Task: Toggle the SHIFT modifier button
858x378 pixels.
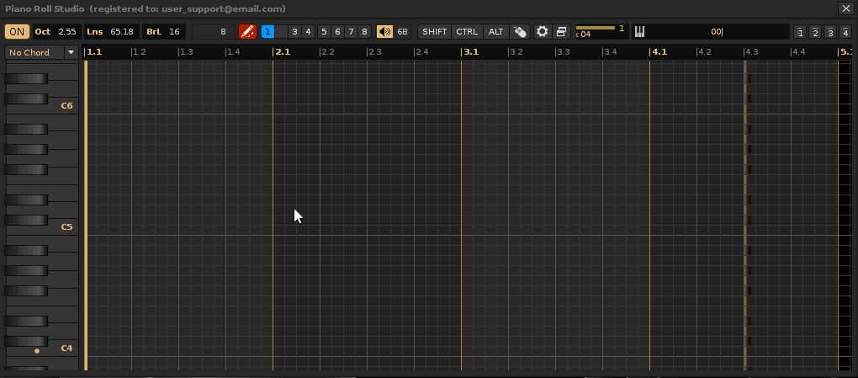Action: [x=435, y=32]
